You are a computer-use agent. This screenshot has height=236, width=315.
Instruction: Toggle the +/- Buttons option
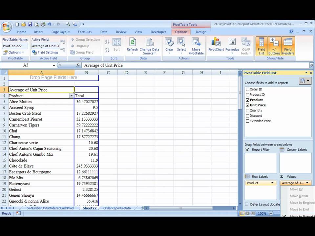pos(274,46)
